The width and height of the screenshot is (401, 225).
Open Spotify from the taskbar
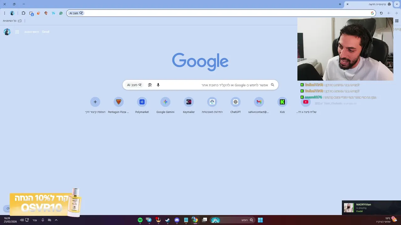(140, 220)
